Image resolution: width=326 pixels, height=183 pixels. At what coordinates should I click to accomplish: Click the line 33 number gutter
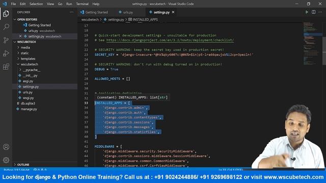pyautogui.click(x=86, y=103)
